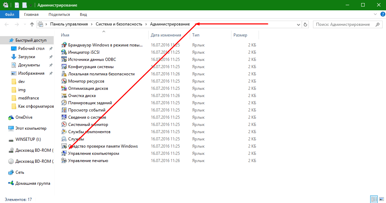
Task: Open the Файл menu
Action: tap(10, 14)
